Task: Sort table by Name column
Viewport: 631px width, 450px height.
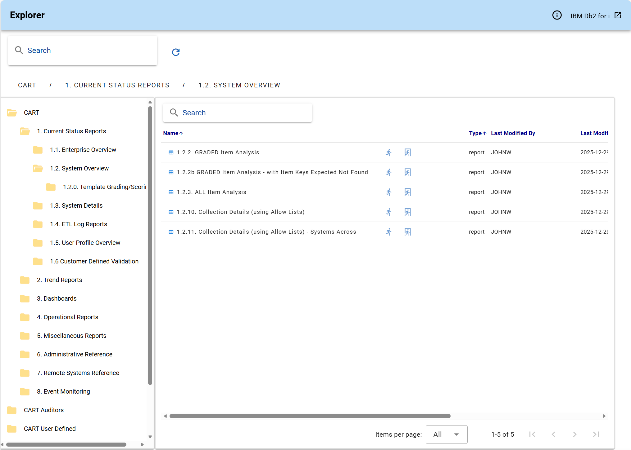Action: pos(171,133)
